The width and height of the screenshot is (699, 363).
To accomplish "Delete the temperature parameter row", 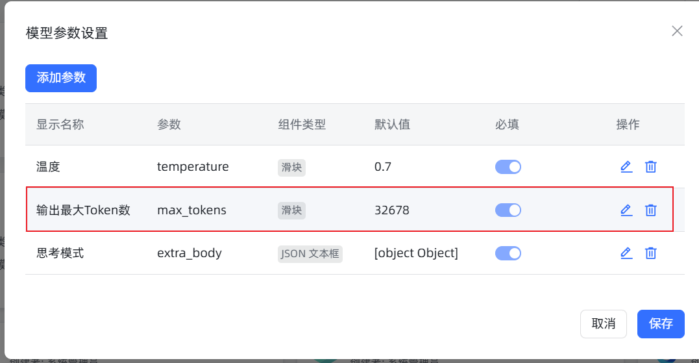I will point(650,167).
